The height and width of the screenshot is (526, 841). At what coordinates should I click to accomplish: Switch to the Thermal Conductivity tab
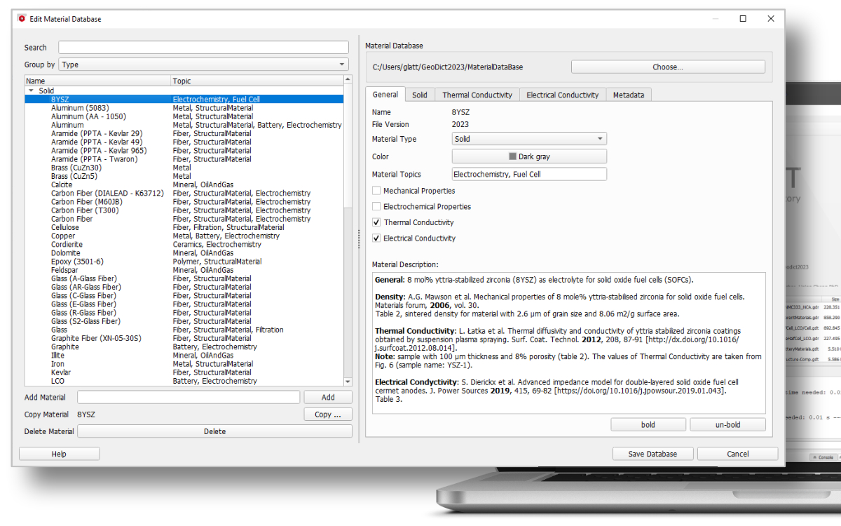point(477,94)
